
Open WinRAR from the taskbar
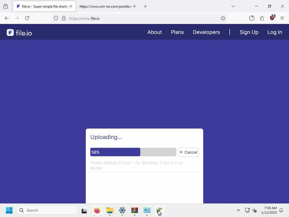coord(135,210)
